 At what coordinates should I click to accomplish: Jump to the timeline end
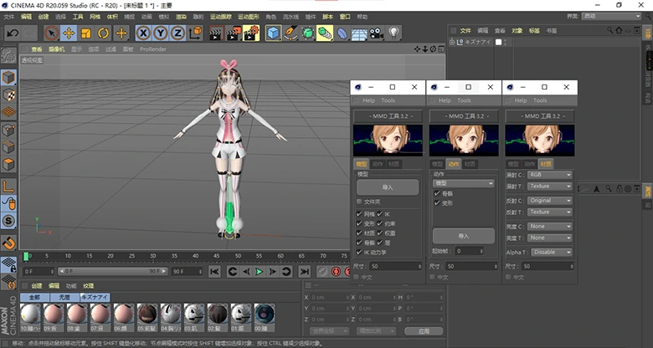[x=305, y=272]
